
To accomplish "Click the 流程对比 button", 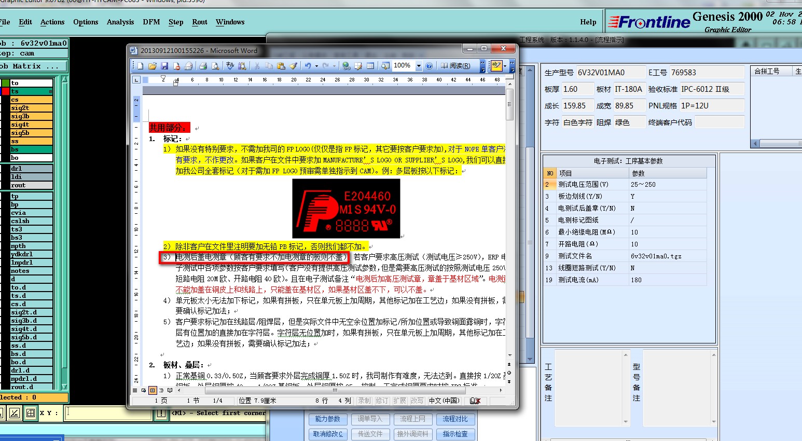I will tap(455, 419).
